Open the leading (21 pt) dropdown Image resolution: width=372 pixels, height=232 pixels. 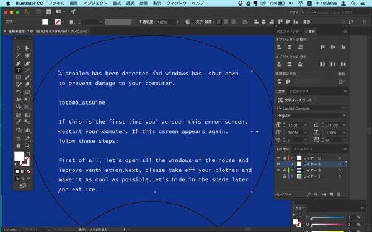343,125
